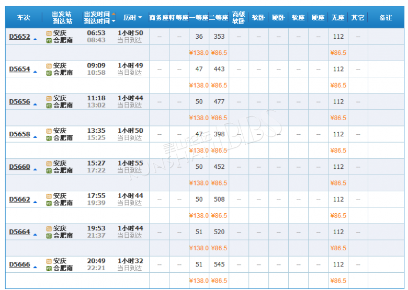
Task: Expand stop details arrow next to D5652
Action: click(35, 38)
